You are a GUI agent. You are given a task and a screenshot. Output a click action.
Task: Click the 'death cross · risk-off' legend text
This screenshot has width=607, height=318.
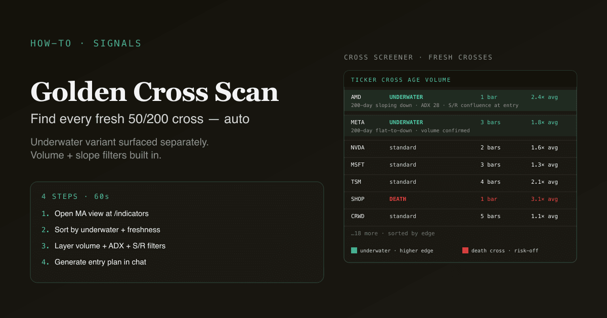pyautogui.click(x=505, y=251)
